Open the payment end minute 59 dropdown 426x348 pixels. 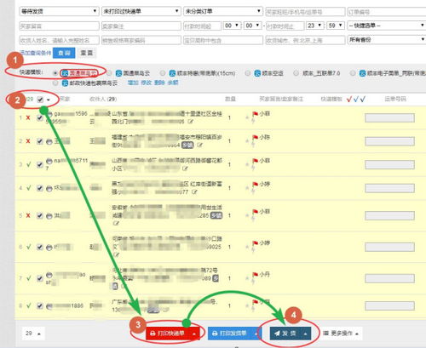click(x=336, y=26)
